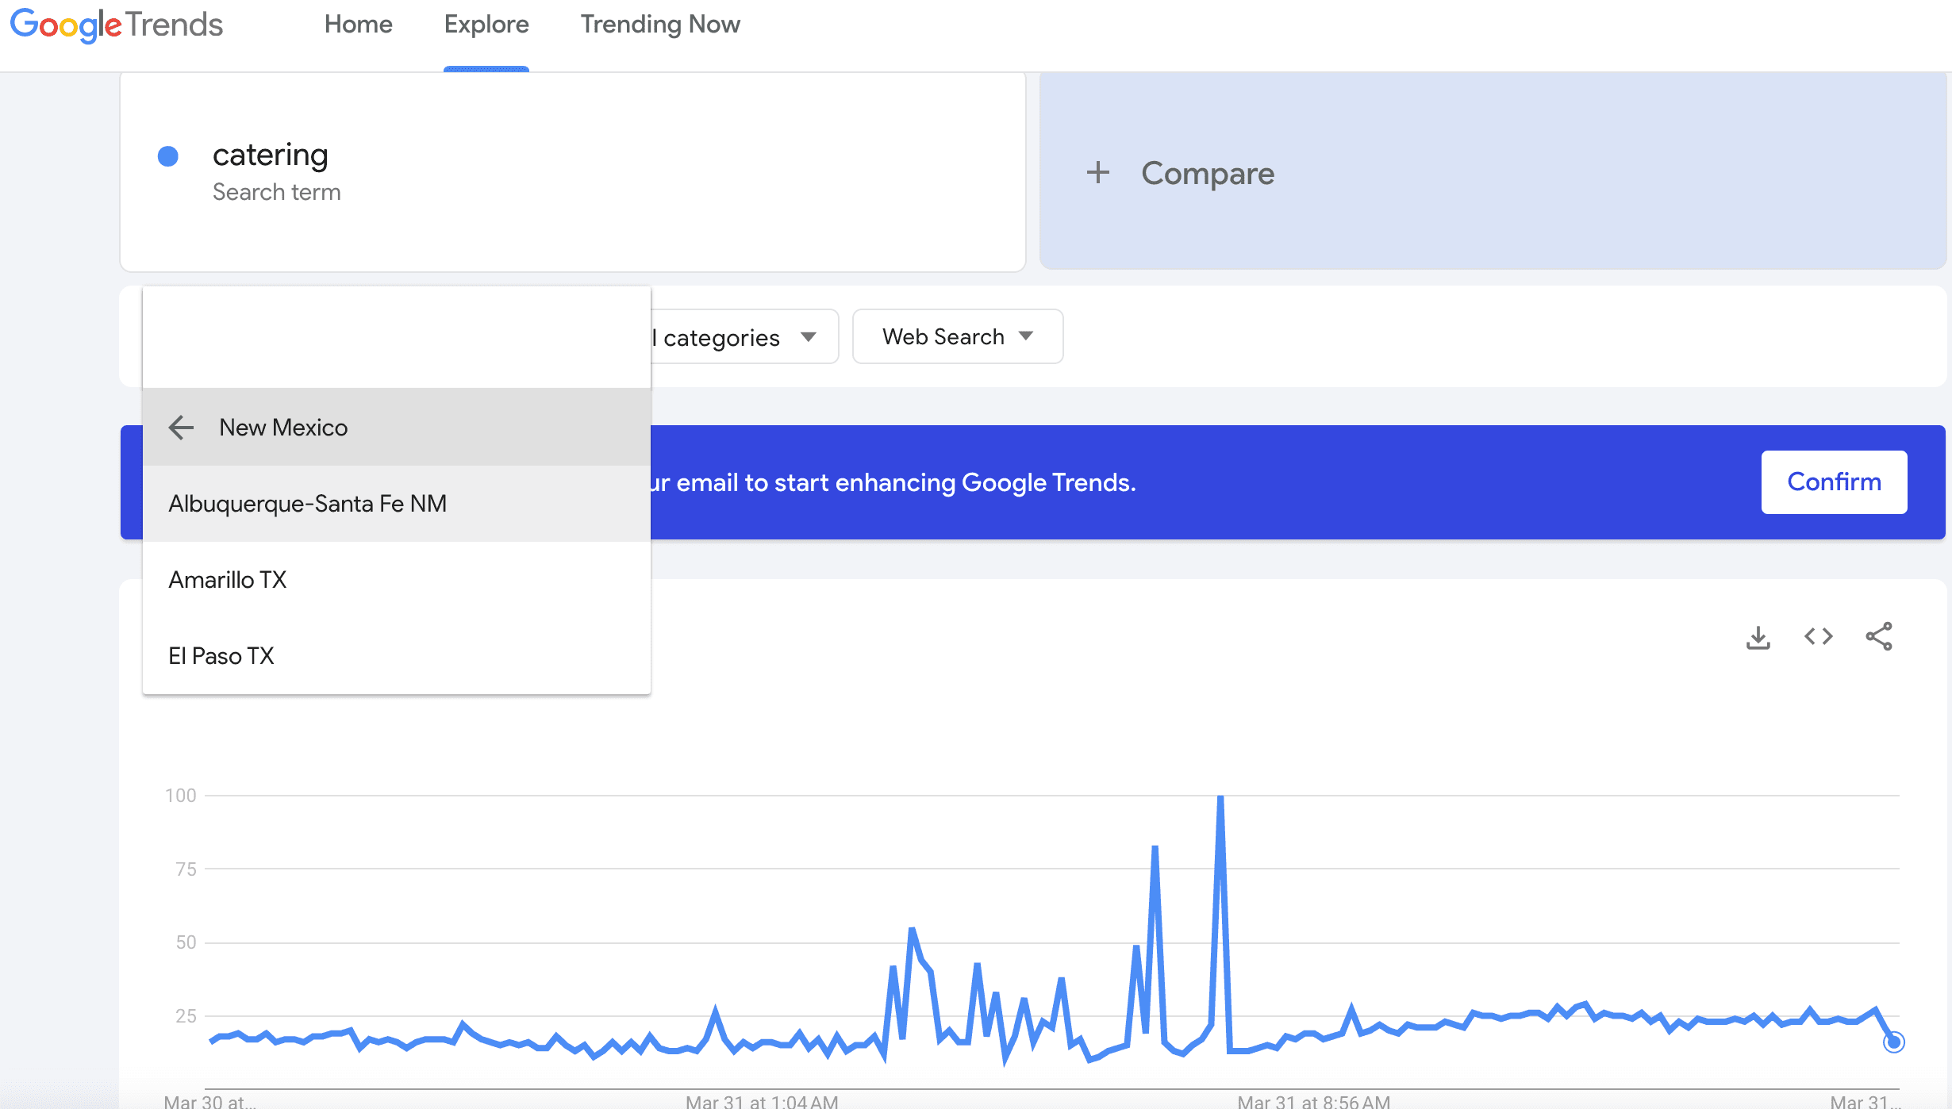
Task: Open the Trending Now tab
Action: click(x=660, y=25)
